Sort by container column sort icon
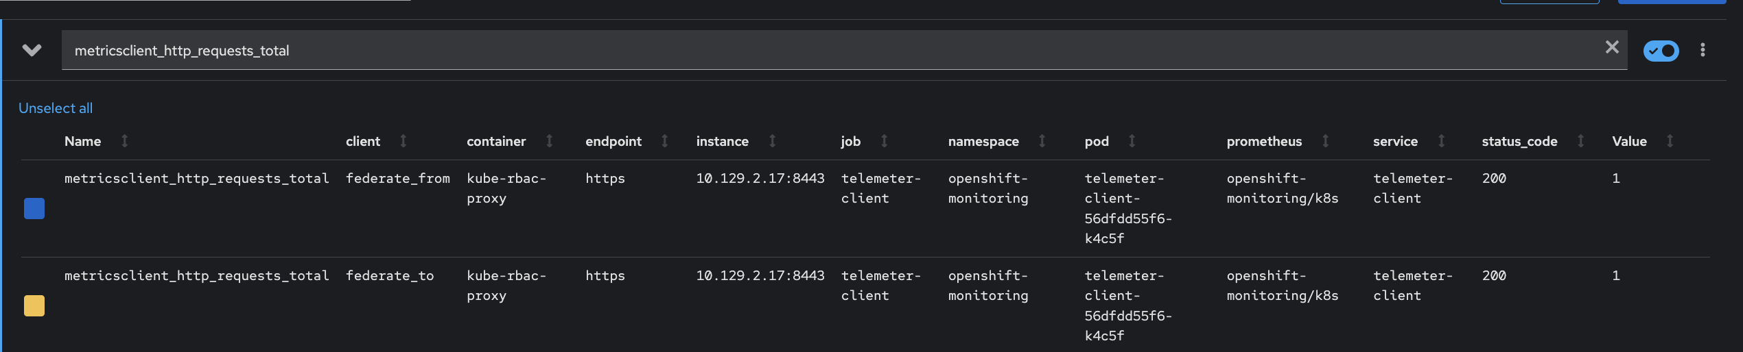Screen dimensions: 1743x352 pyautogui.click(x=549, y=141)
